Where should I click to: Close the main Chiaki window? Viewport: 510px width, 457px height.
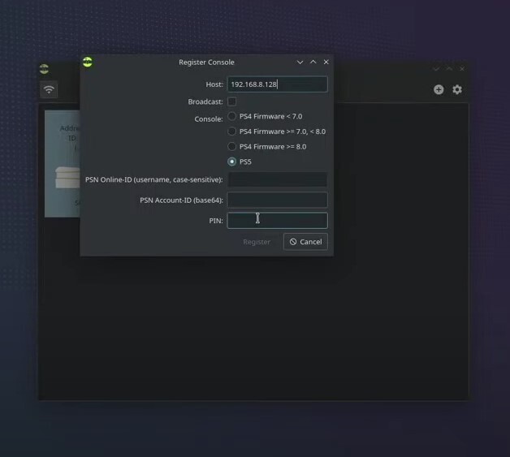pos(462,69)
